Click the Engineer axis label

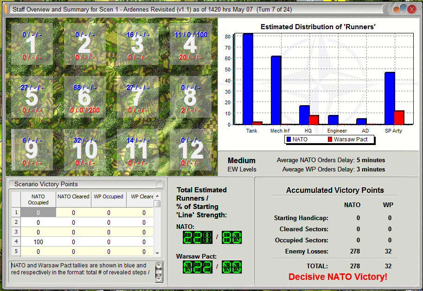pyautogui.click(x=337, y=131)
